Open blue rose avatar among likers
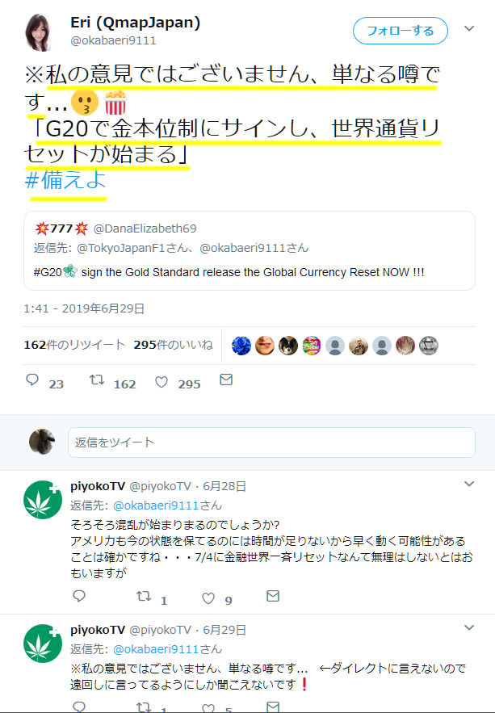Image resolution: width=495 pixels, height=713 pixels. [241, 346]
